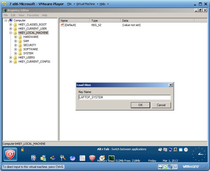Click the eraser-shaped tray icon
The width and height of the screenshot is (210, 171).
pos(160,150)
